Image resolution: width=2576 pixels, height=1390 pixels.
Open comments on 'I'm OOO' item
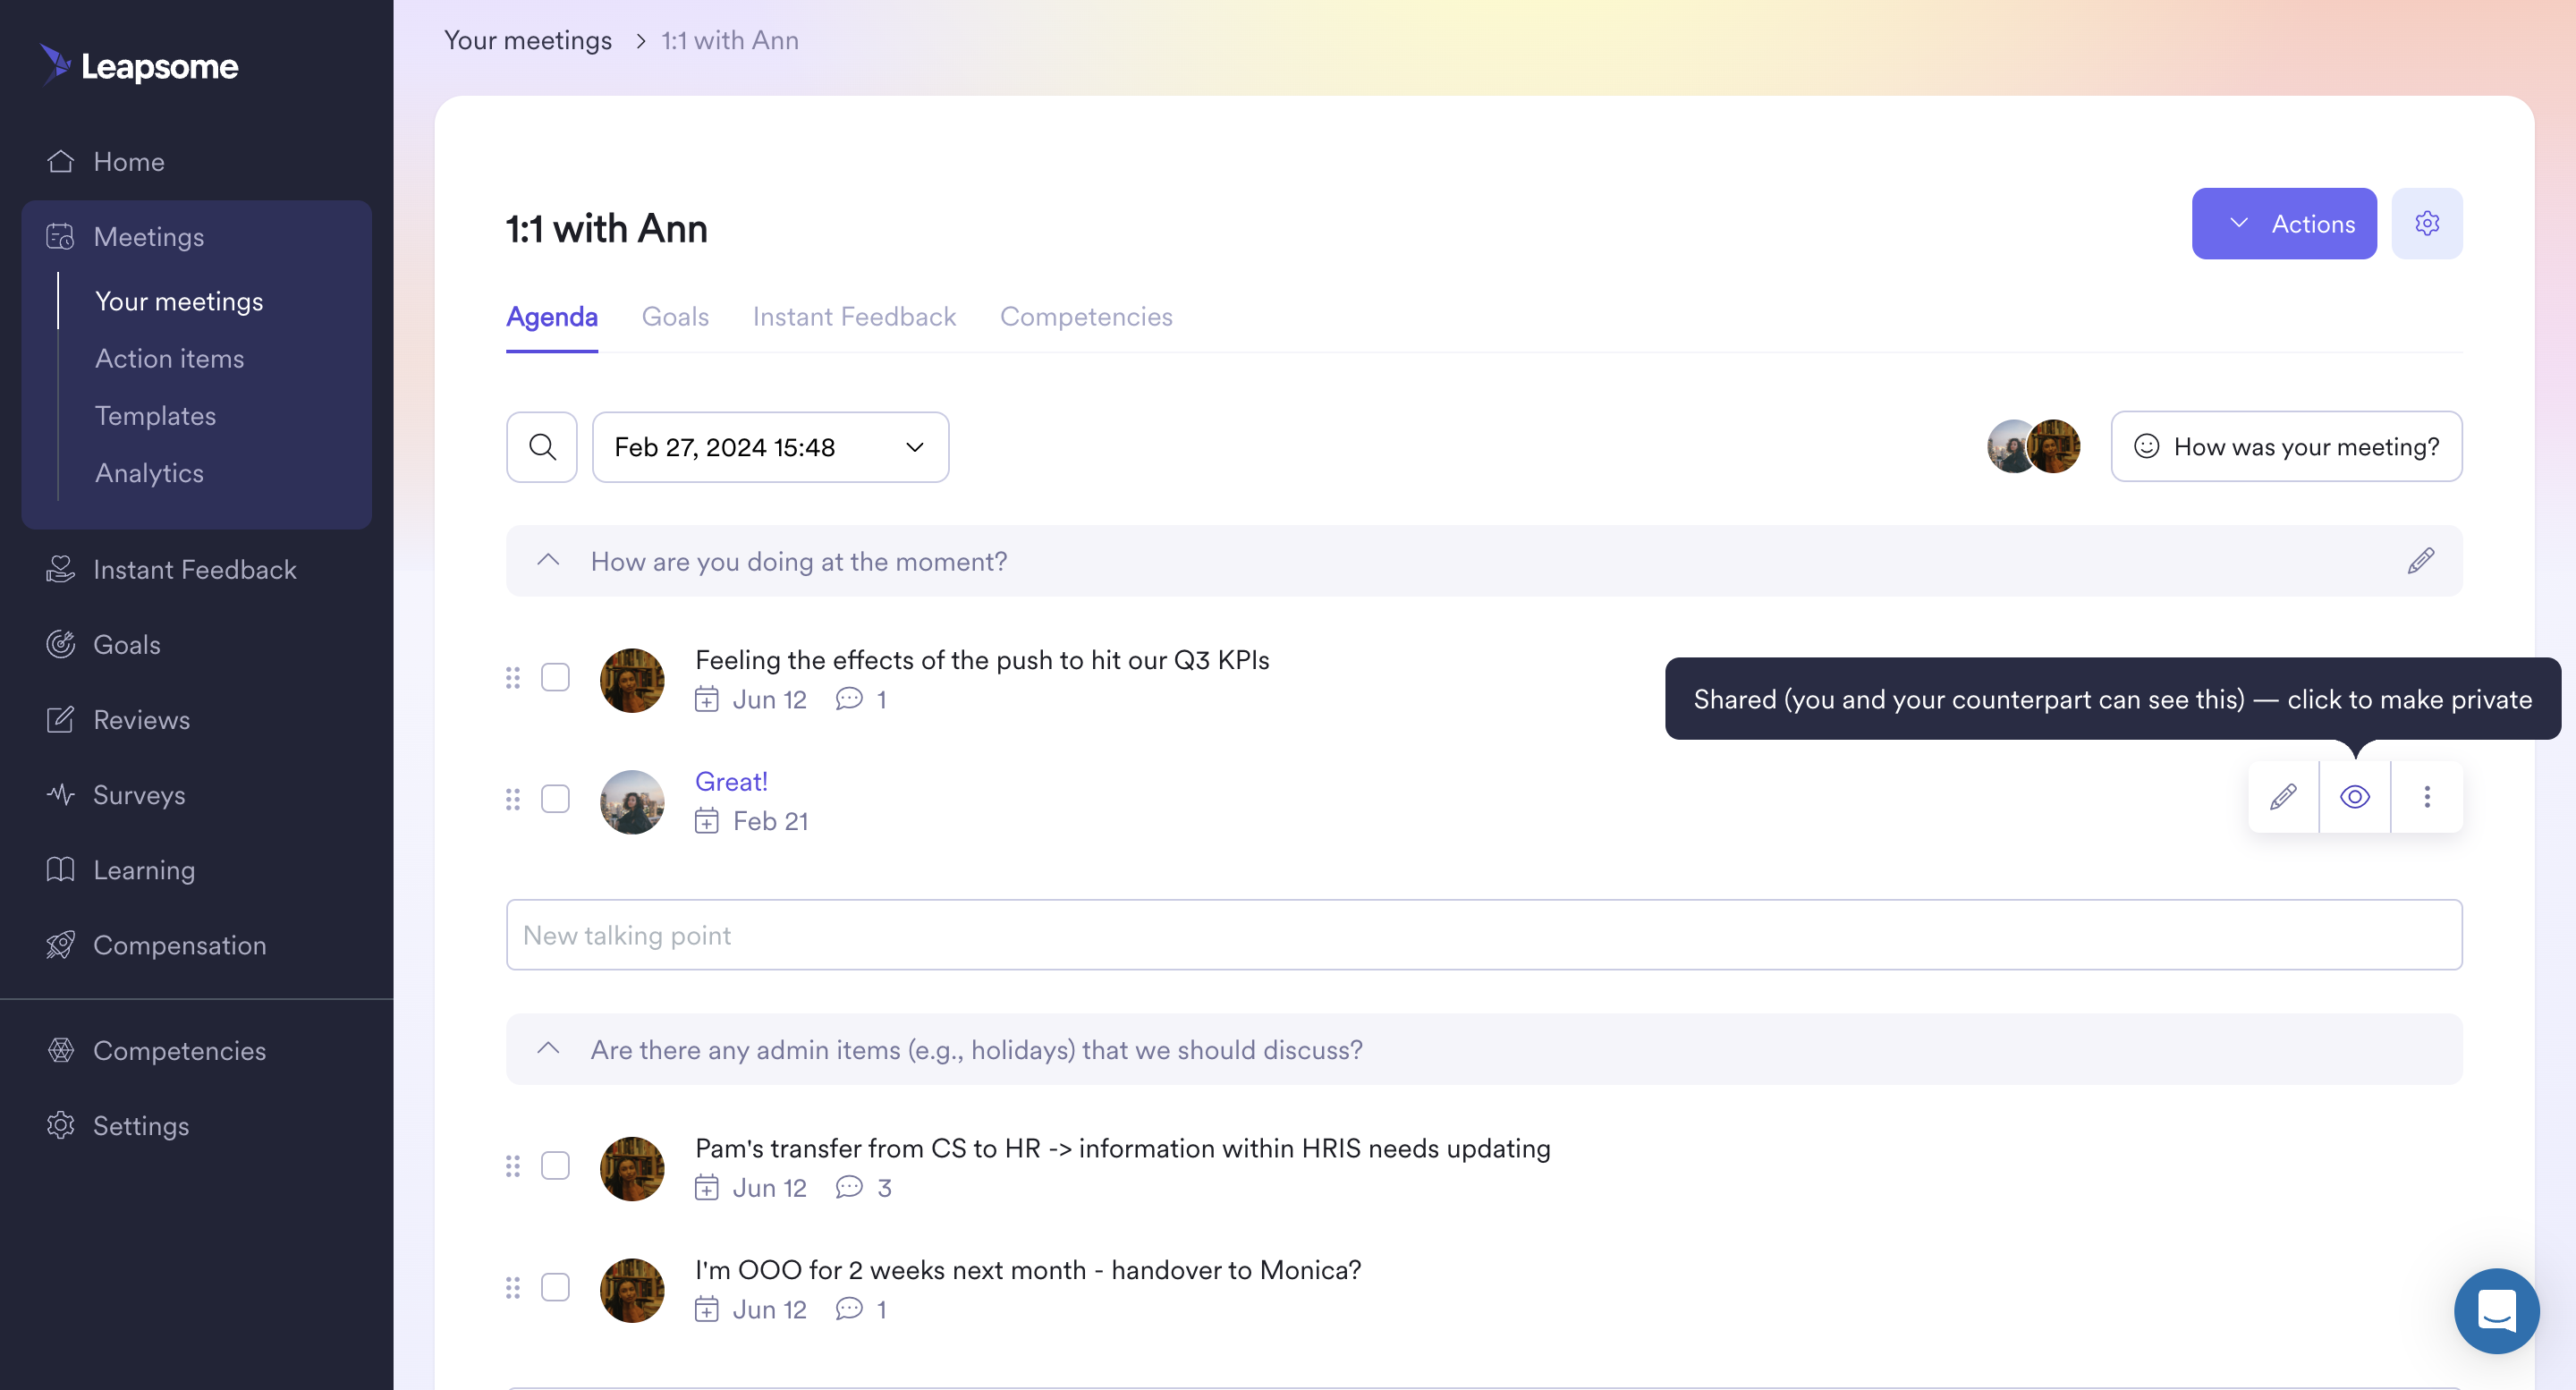tap(861, 1309)
